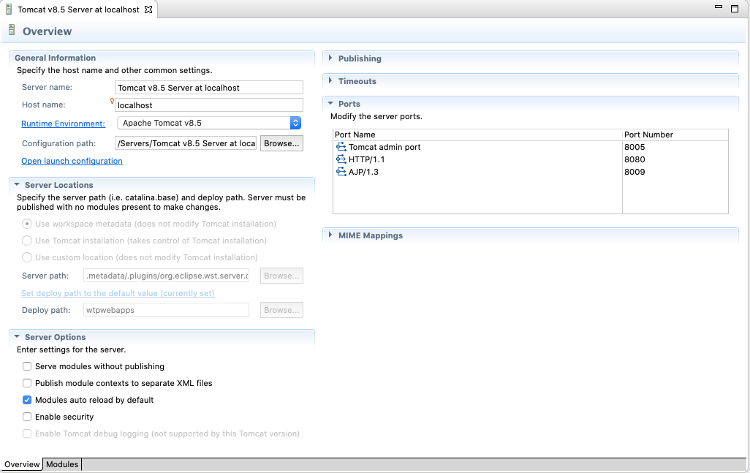Close the Tomcat v8.5 Server editor tab
Screen dimensions: 750x473
(148, 10)
